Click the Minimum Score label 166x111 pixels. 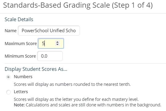(20, 56)
